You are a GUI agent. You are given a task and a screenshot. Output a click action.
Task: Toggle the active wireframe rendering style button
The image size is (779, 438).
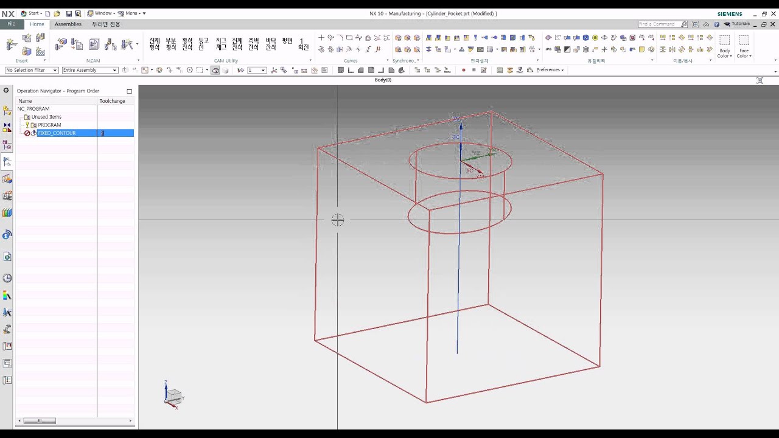coord(215,71)
